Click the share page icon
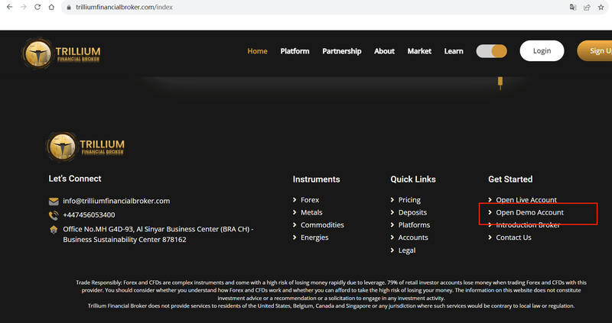The height and width of the screenshot is (323, 612). (x=587, y=7)
